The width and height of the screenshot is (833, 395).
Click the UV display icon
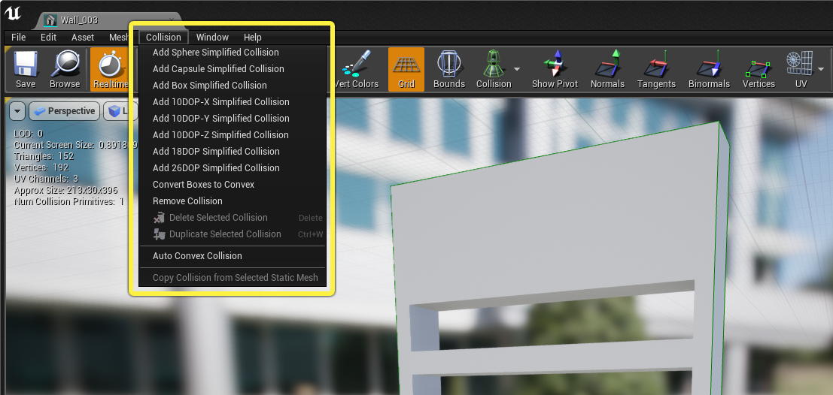pos(801,69)
